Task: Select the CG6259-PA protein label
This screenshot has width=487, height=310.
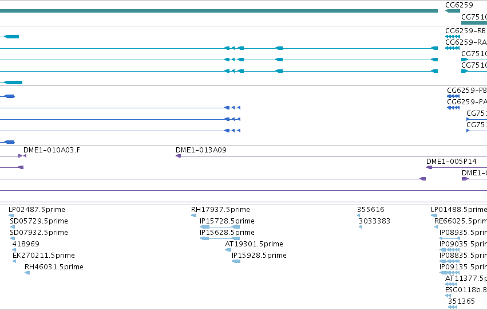Action: point(467,102)
